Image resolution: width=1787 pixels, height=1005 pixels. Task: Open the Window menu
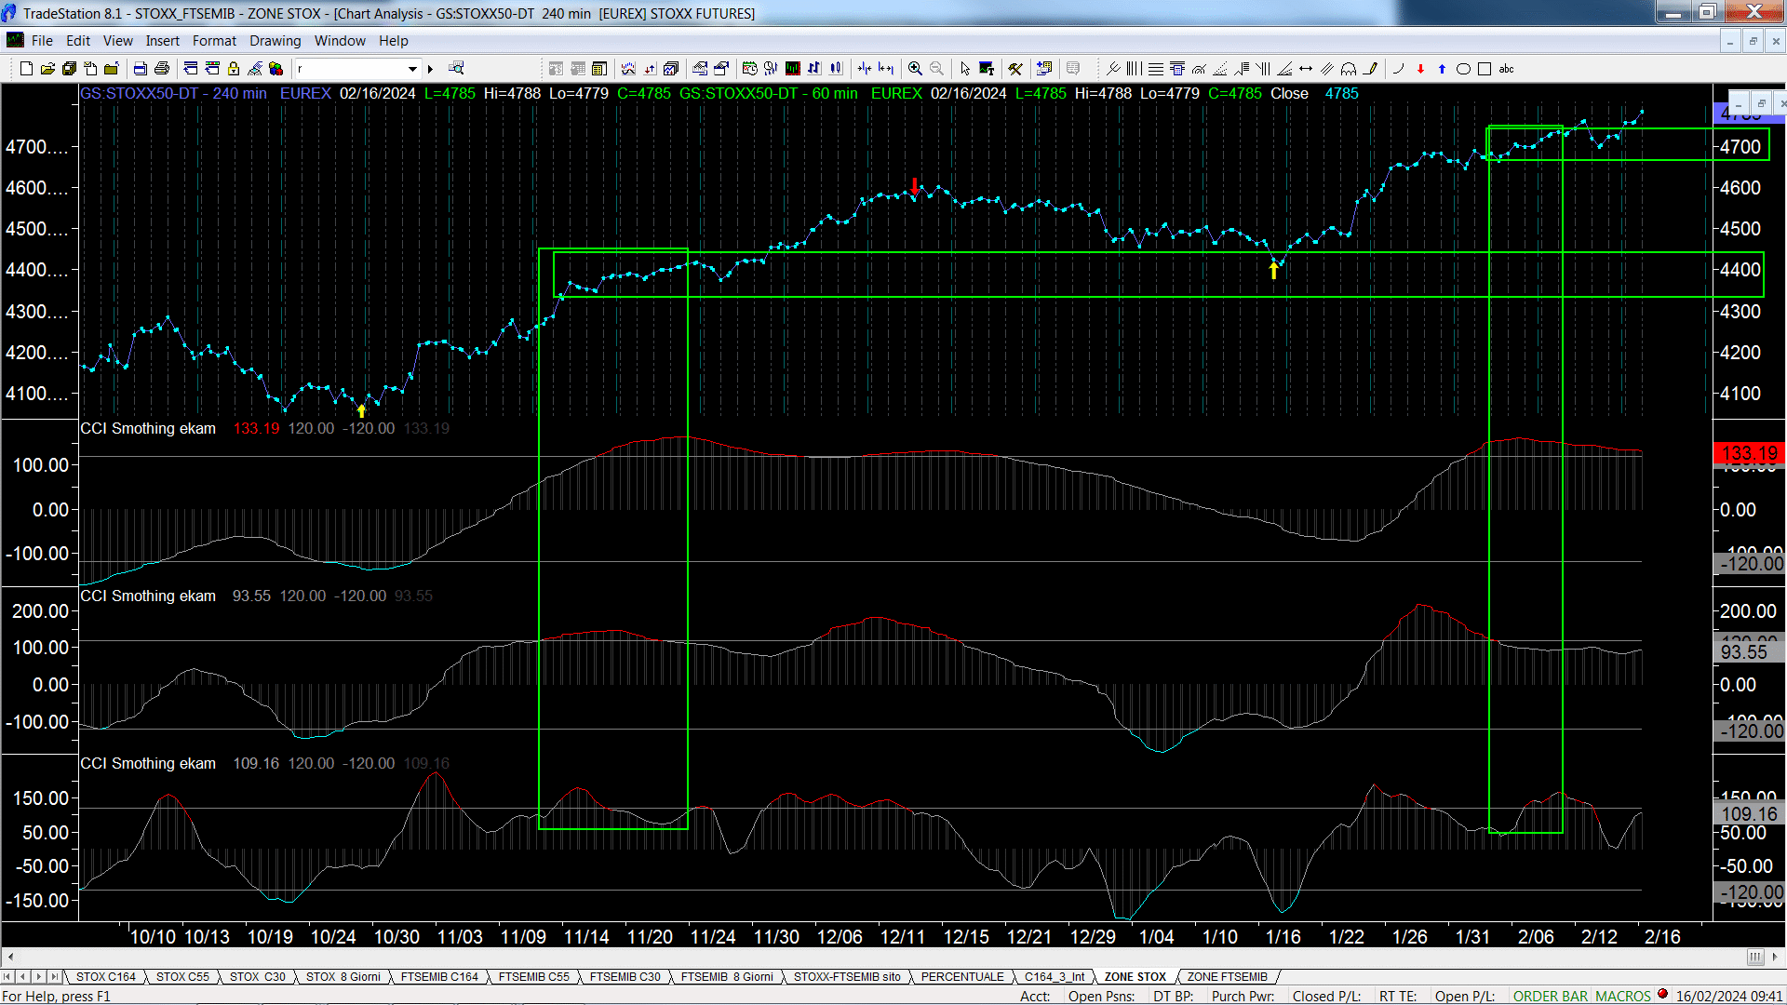point(340,41)
